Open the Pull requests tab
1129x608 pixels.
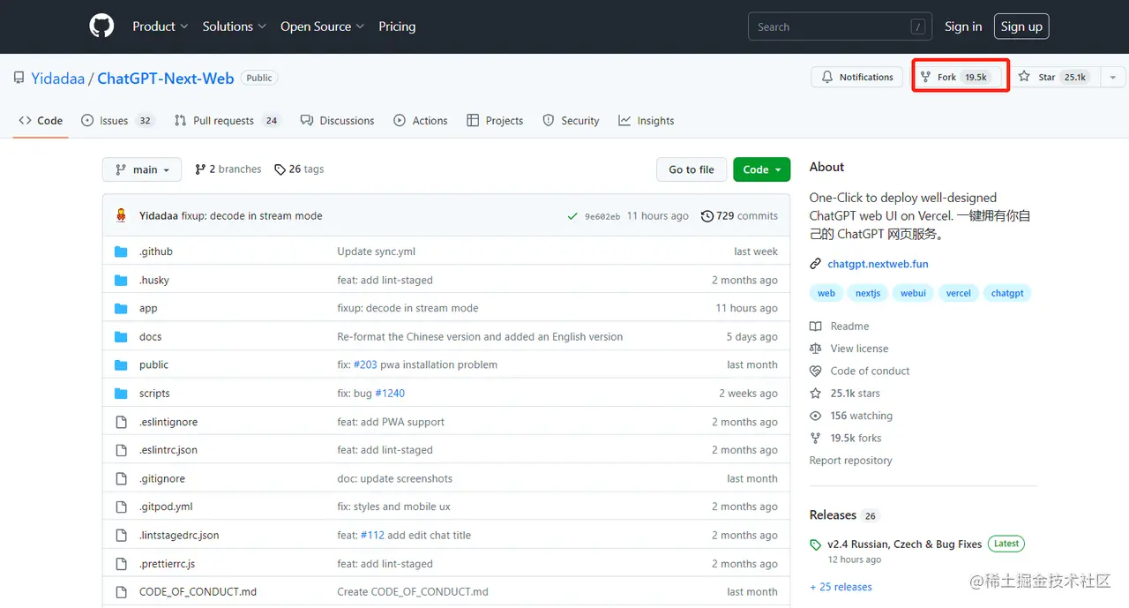(227, 120)
